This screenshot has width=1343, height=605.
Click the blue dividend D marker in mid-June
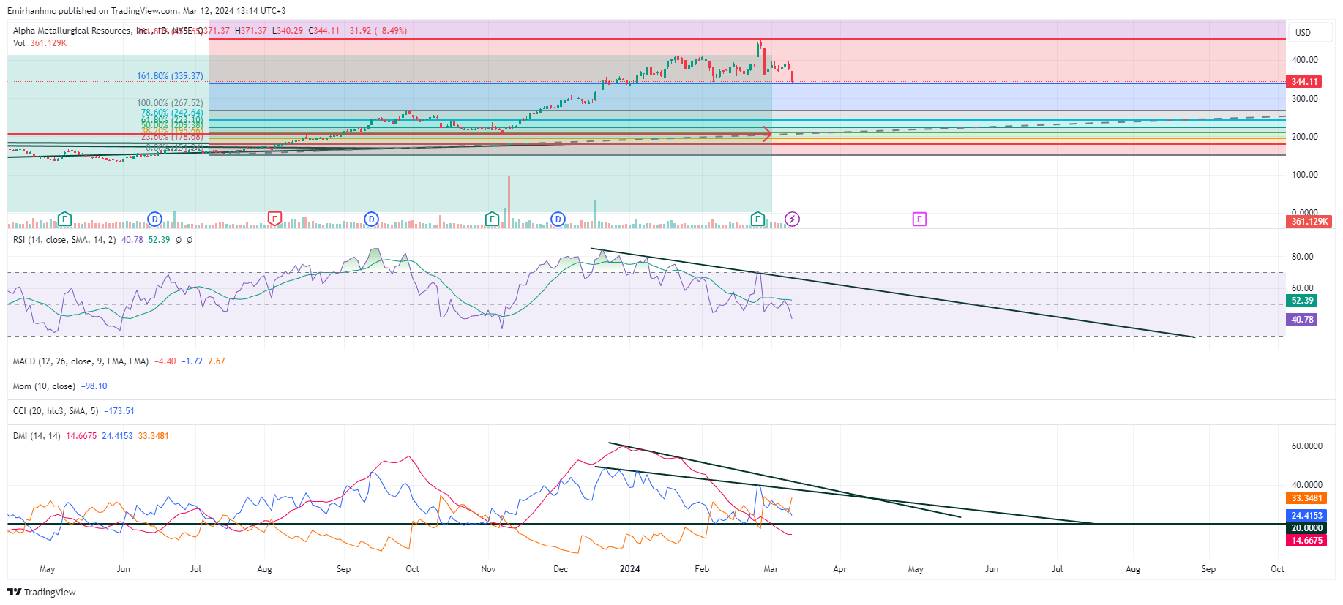click(x=154, y=219)
